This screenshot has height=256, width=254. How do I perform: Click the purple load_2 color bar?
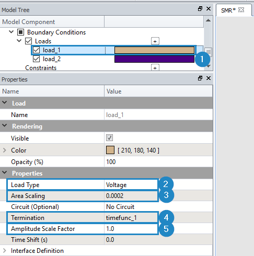[x=154, y=59]
